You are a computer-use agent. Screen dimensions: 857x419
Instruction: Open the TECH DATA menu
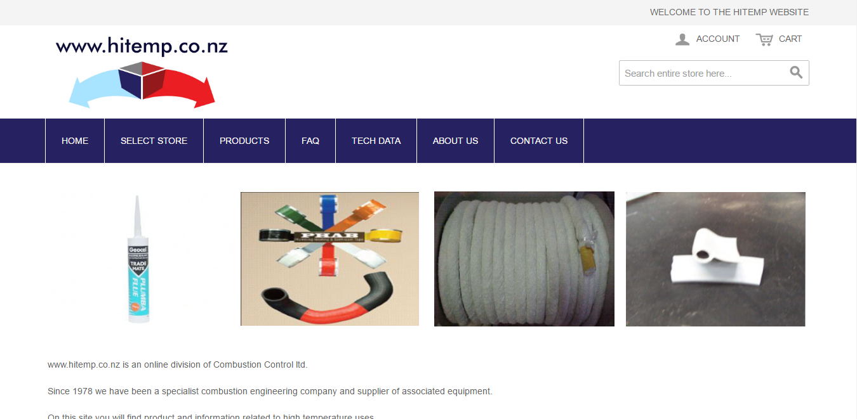pyautogui.click(x=376, y=141)
